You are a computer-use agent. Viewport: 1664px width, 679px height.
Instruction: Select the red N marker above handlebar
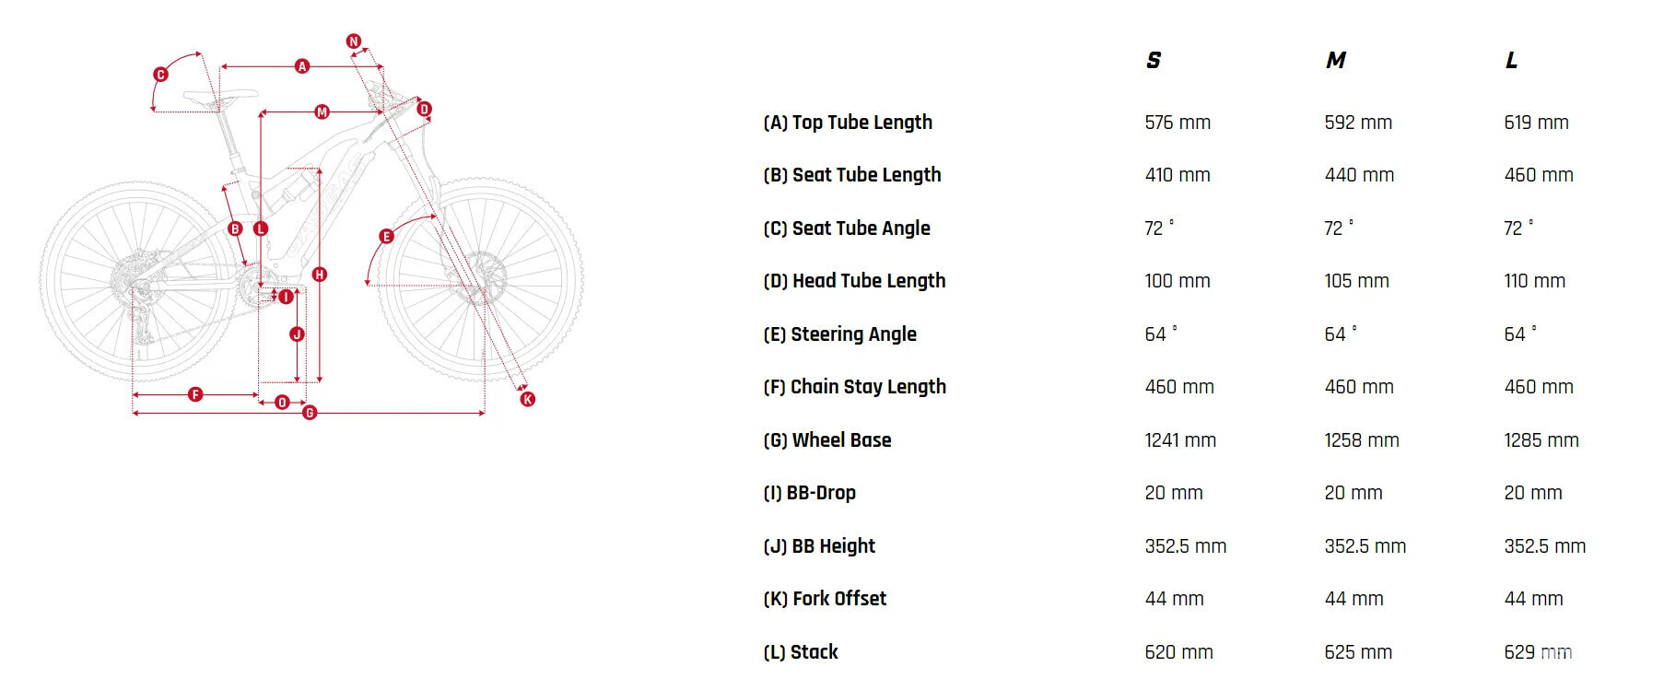pos(354,41)
